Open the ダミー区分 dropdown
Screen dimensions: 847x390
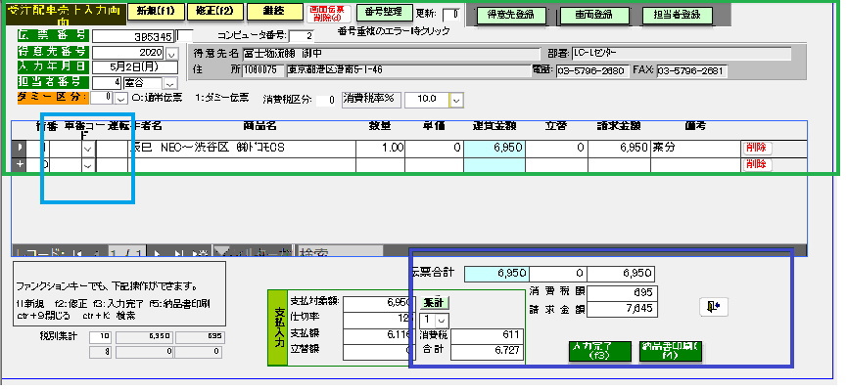pyautogui.click(x=121, y=99)
